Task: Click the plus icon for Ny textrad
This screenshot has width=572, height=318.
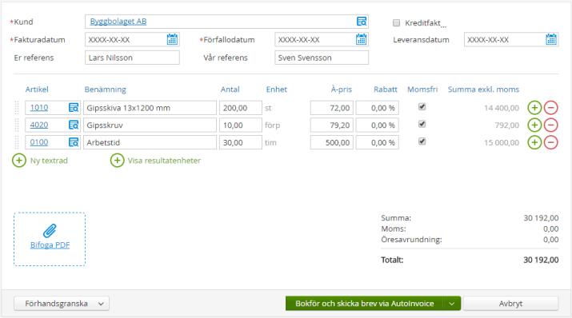Action: [19, 161]
